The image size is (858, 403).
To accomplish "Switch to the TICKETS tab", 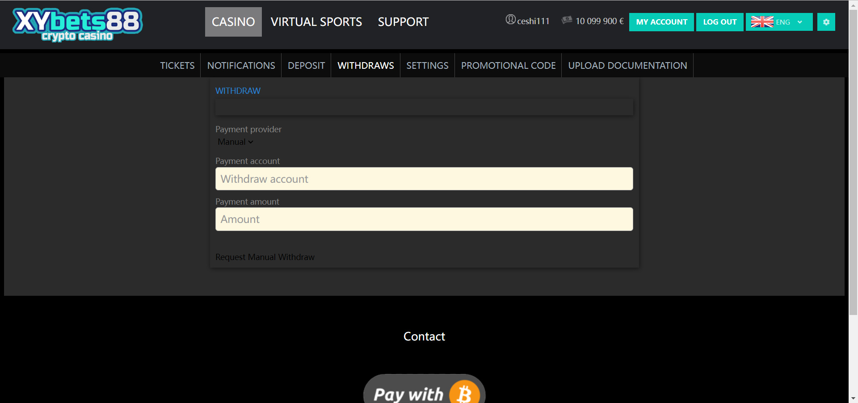I will [177, 66].
